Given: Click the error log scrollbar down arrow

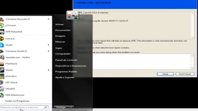Looking at the screenshot, I should coord(192,38).
